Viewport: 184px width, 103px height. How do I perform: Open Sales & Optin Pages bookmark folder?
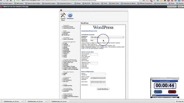(x=33, y=3)
